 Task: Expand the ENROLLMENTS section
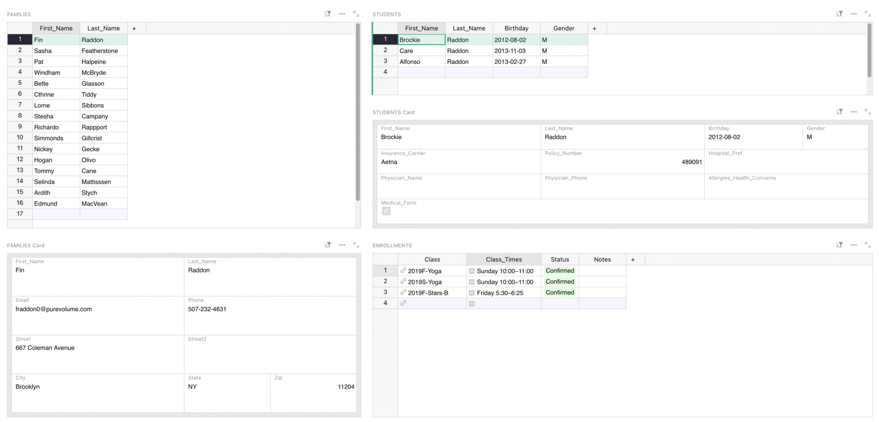[868, 245]
